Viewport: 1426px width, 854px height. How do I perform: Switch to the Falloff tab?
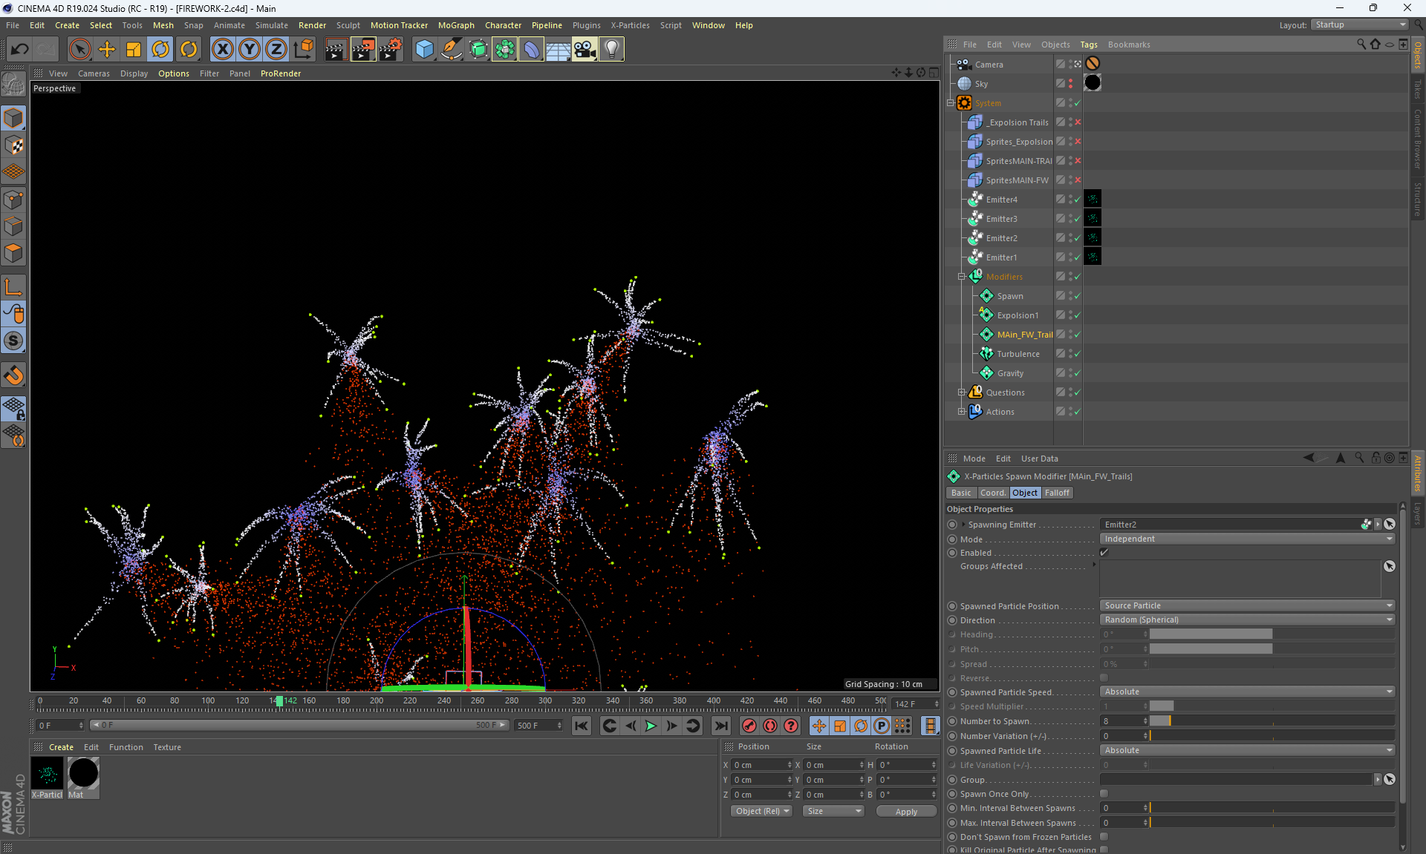(x=1057, y=493)
